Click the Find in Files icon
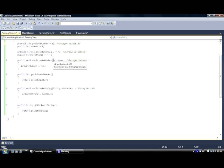The image size is (224, 168). 58,23
